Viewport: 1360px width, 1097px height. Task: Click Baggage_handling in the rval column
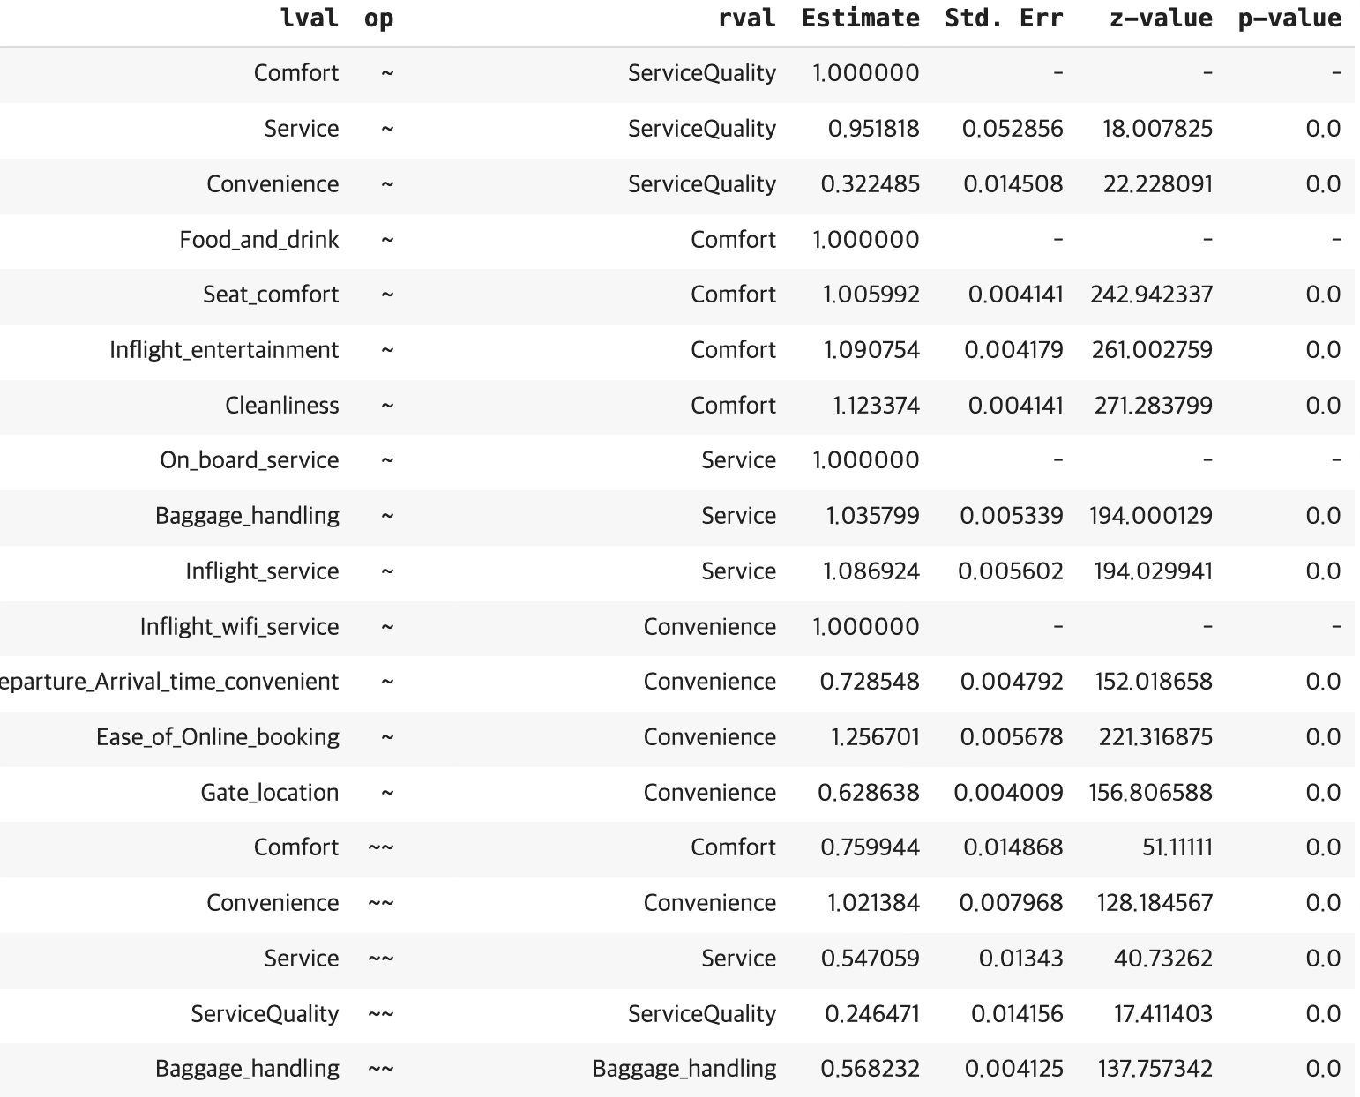pos(684,1068)
